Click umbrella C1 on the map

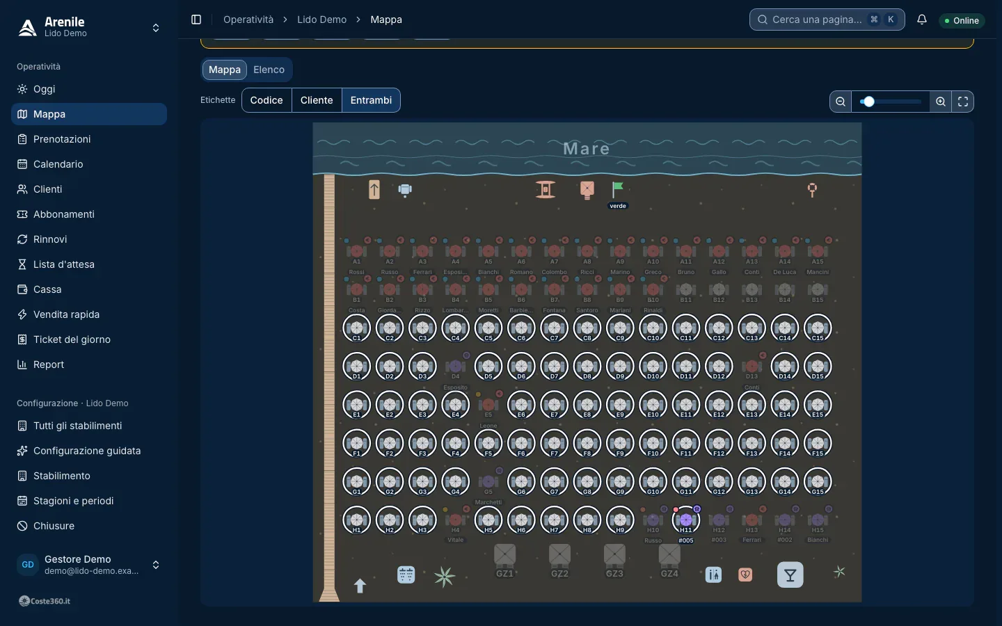click(x=357, y=328)
